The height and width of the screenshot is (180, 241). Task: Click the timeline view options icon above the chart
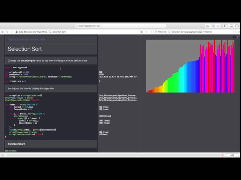click(x=238, y=37)
